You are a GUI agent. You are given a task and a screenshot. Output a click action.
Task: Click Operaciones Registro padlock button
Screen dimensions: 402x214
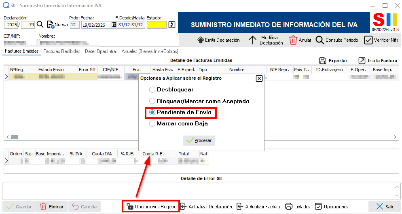coord(151,207)
